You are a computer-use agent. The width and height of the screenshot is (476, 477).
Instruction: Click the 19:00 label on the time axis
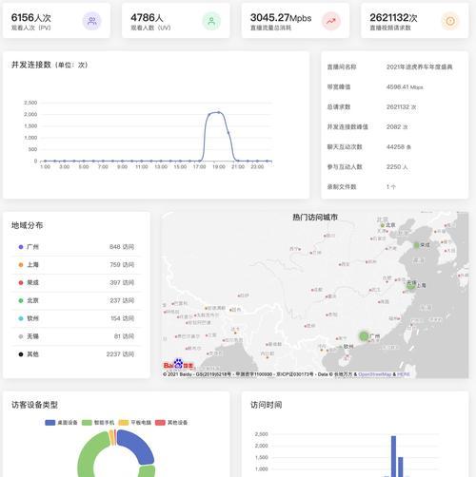(x=219, y=167)
